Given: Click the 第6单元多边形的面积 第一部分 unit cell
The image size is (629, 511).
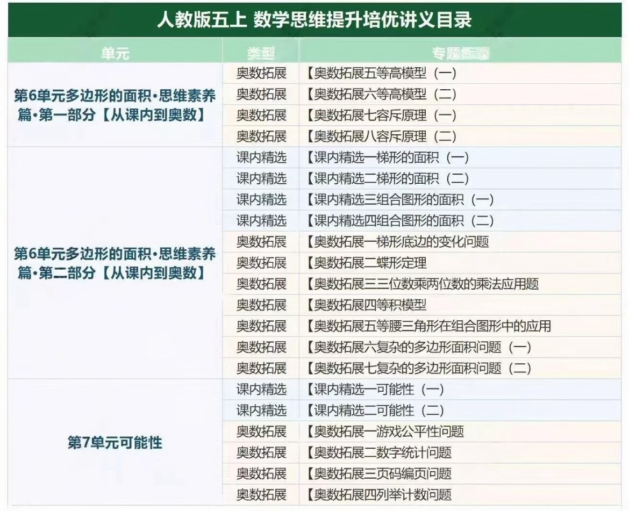Looking at the screenshot, I should coord(115,105).
